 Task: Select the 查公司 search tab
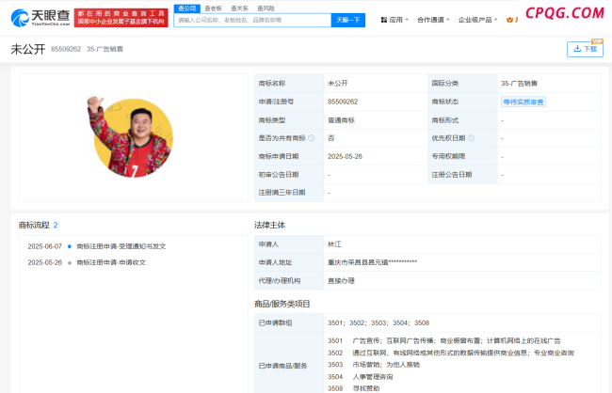(187, 8)
